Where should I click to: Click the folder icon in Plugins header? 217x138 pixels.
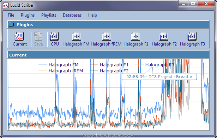point(11,24)
